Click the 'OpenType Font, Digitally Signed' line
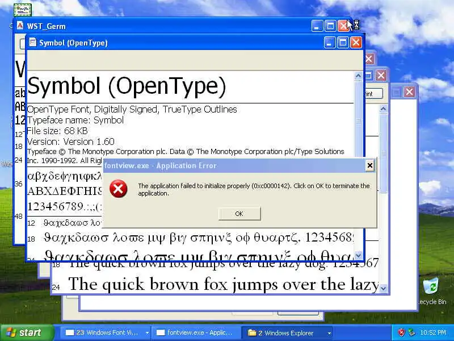Viewport: 454px width, 341px height. pos(132,109)
